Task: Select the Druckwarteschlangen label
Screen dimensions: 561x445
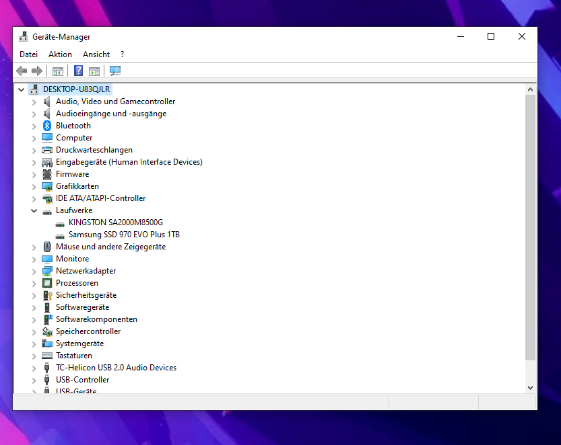Action: point(94,150)
